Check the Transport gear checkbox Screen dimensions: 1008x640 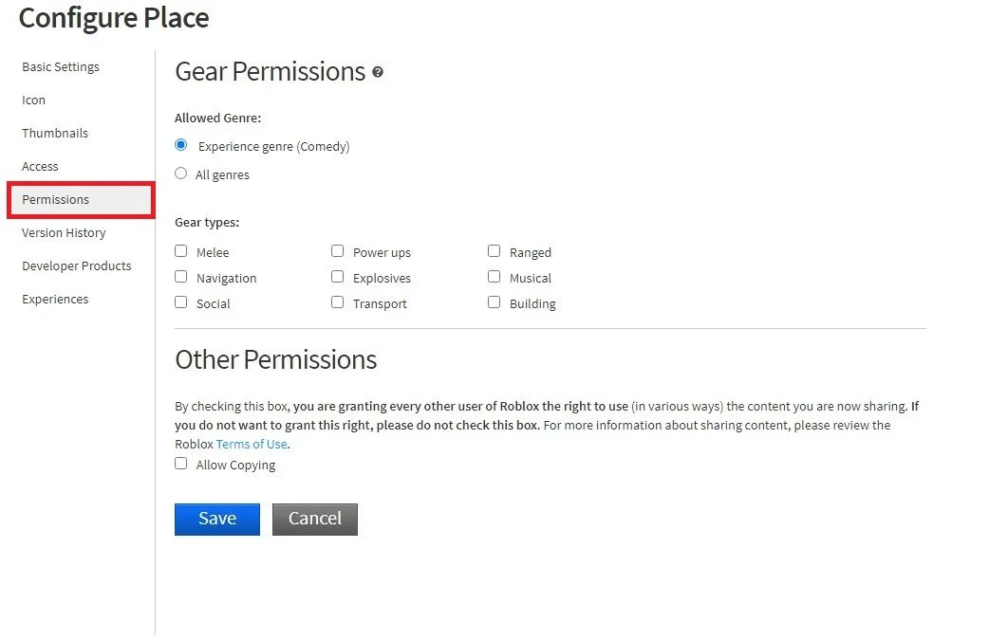[x=338, y=302]
